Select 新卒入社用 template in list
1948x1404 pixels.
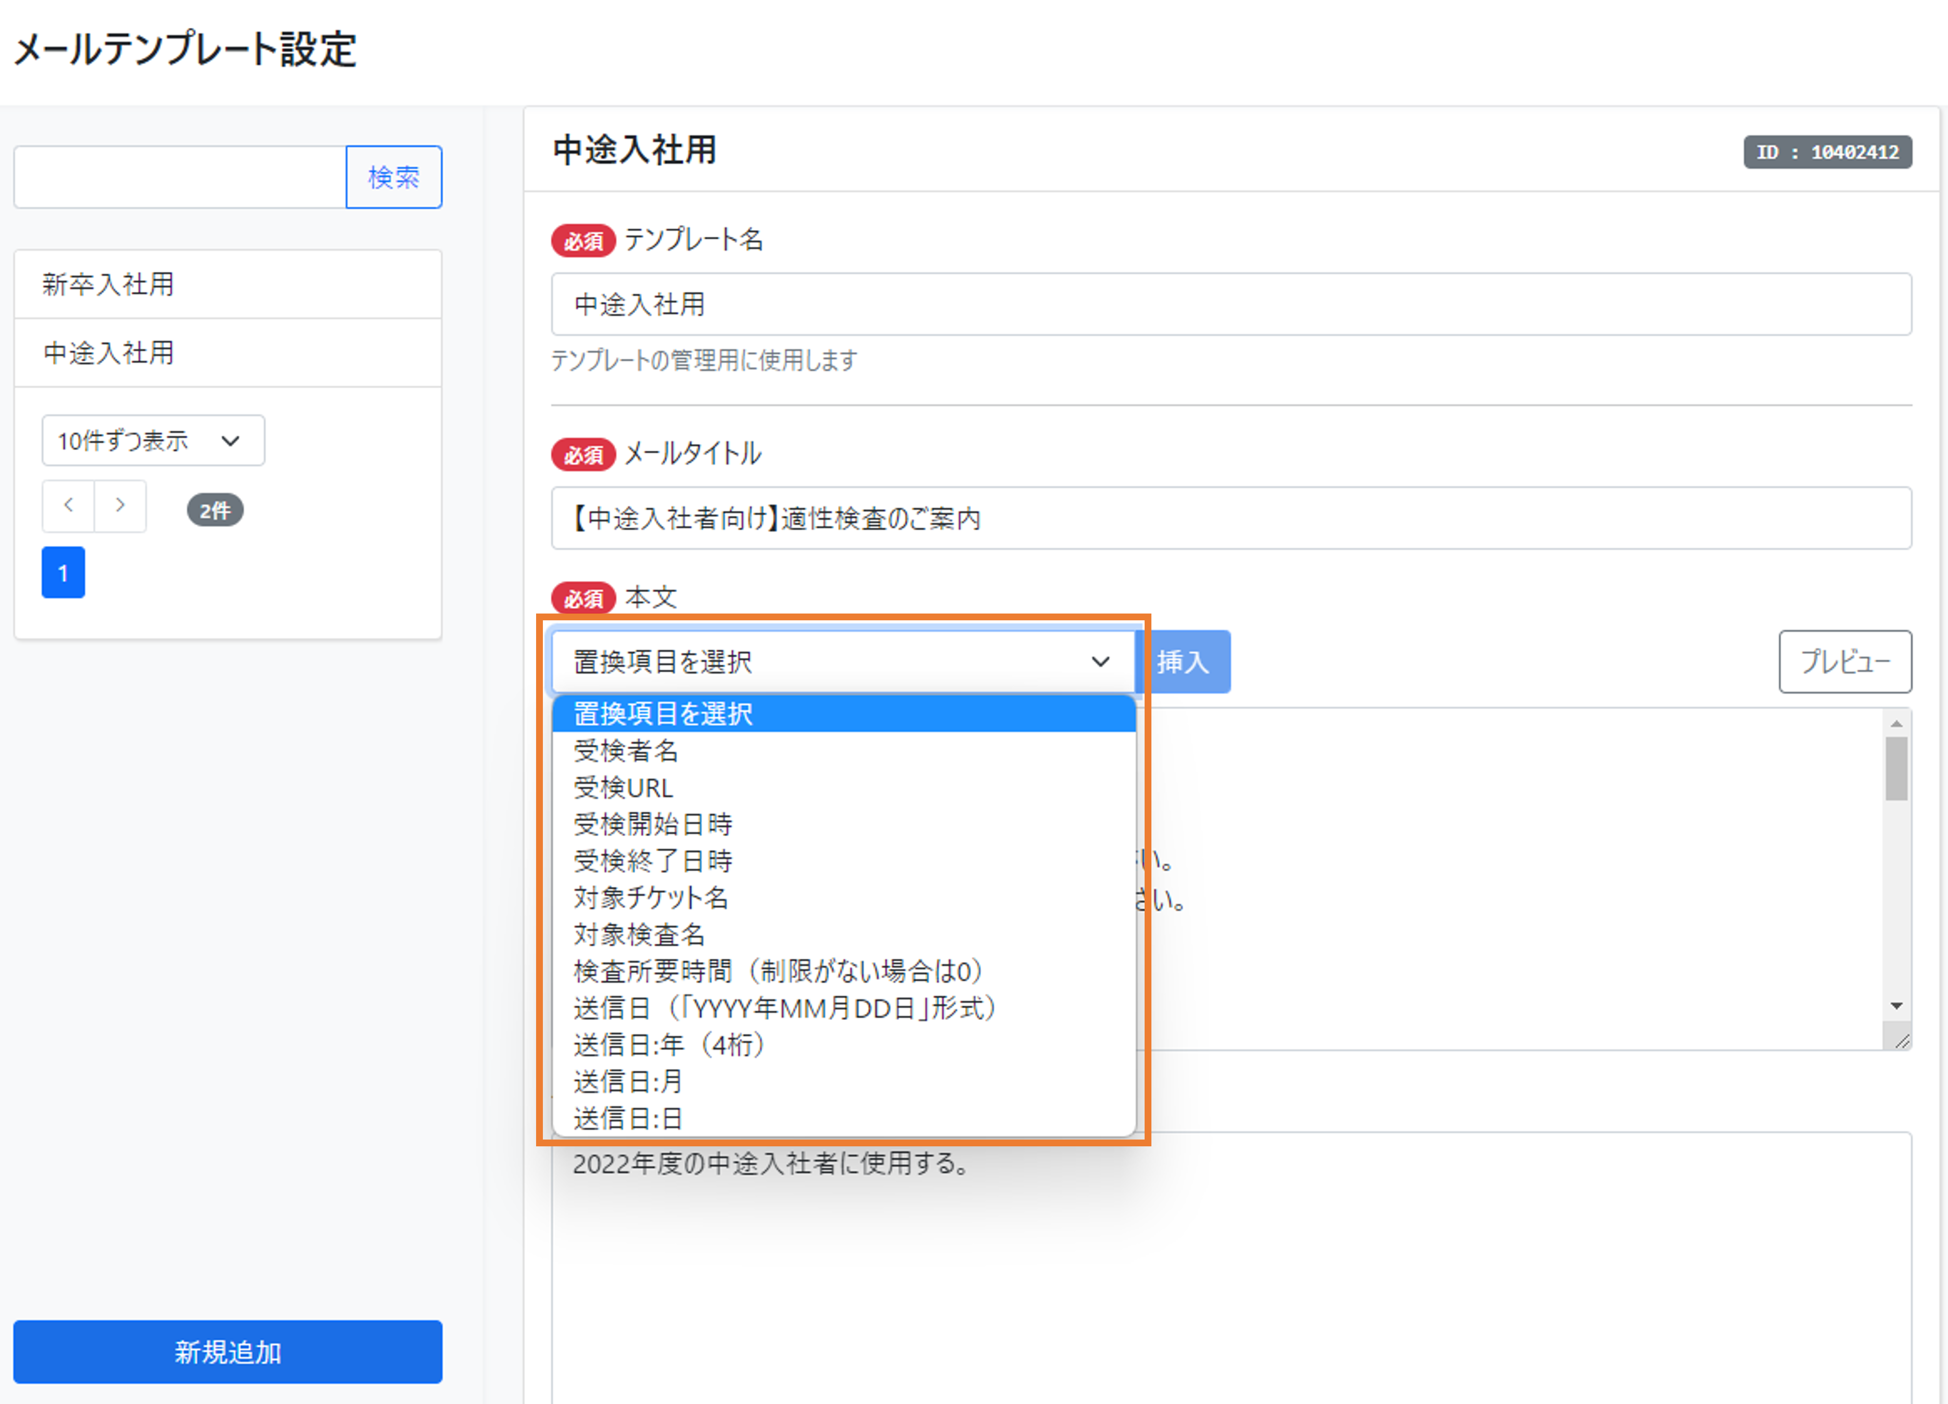tap(227, 284)
